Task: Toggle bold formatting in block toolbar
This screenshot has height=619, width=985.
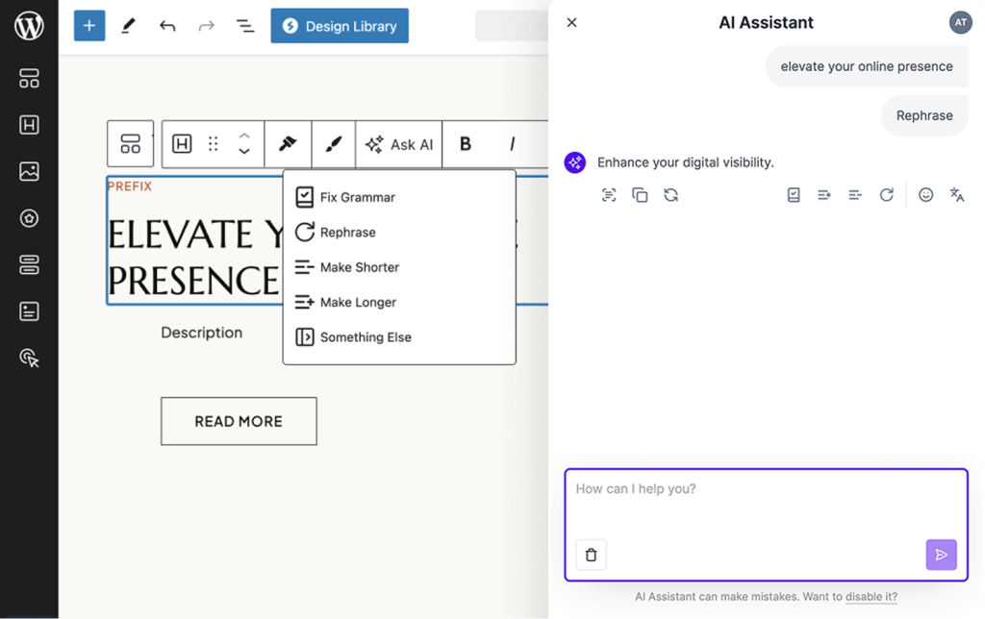Action: 465,144
